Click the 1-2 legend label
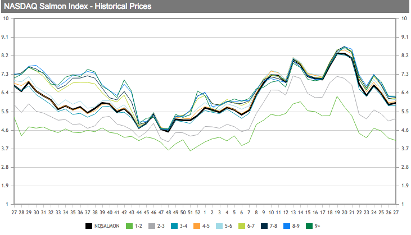 (138, 226)
